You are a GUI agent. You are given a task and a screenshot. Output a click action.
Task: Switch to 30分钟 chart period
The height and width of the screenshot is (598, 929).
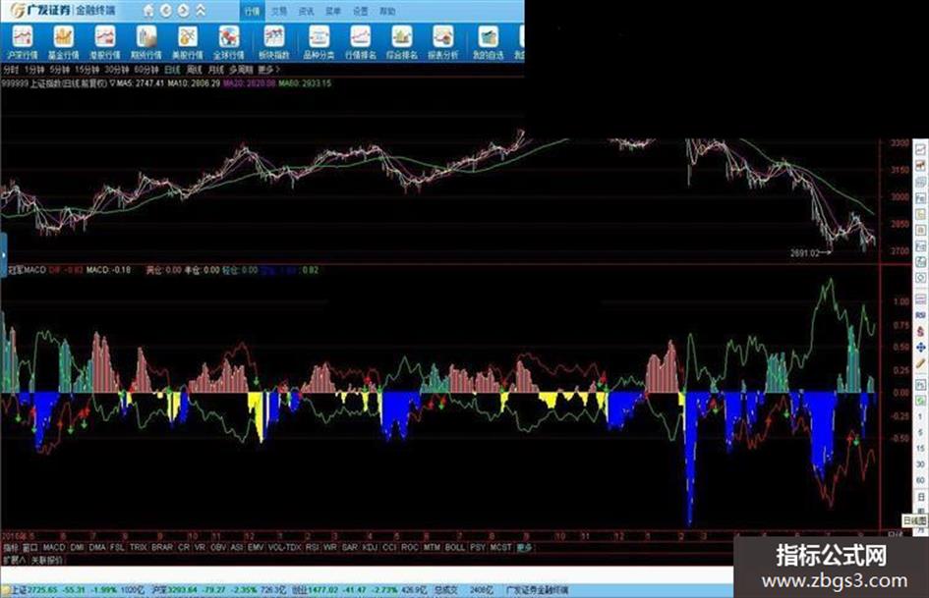pos(117,70)
